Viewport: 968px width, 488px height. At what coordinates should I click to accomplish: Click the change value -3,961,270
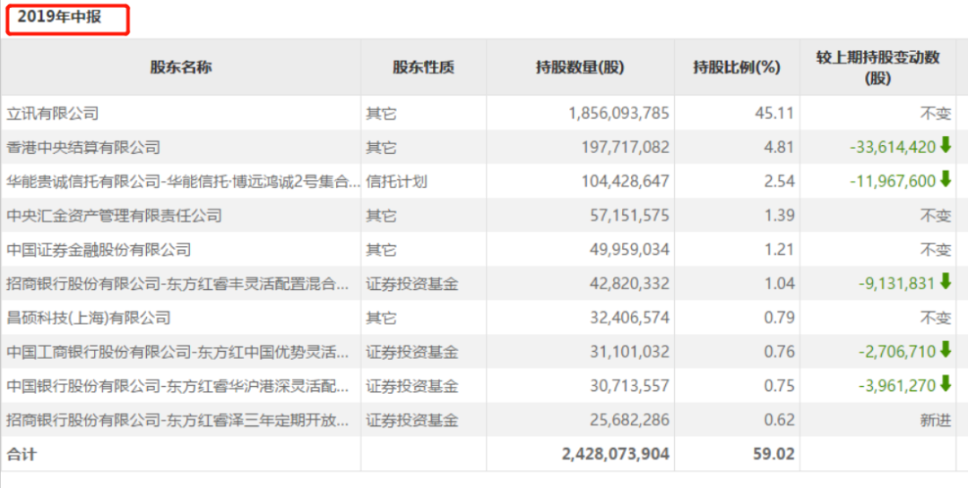tap(897, 386)
